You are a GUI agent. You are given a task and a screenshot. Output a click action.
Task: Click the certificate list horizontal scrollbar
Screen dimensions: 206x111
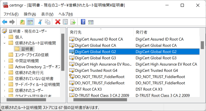click(100, 100)
